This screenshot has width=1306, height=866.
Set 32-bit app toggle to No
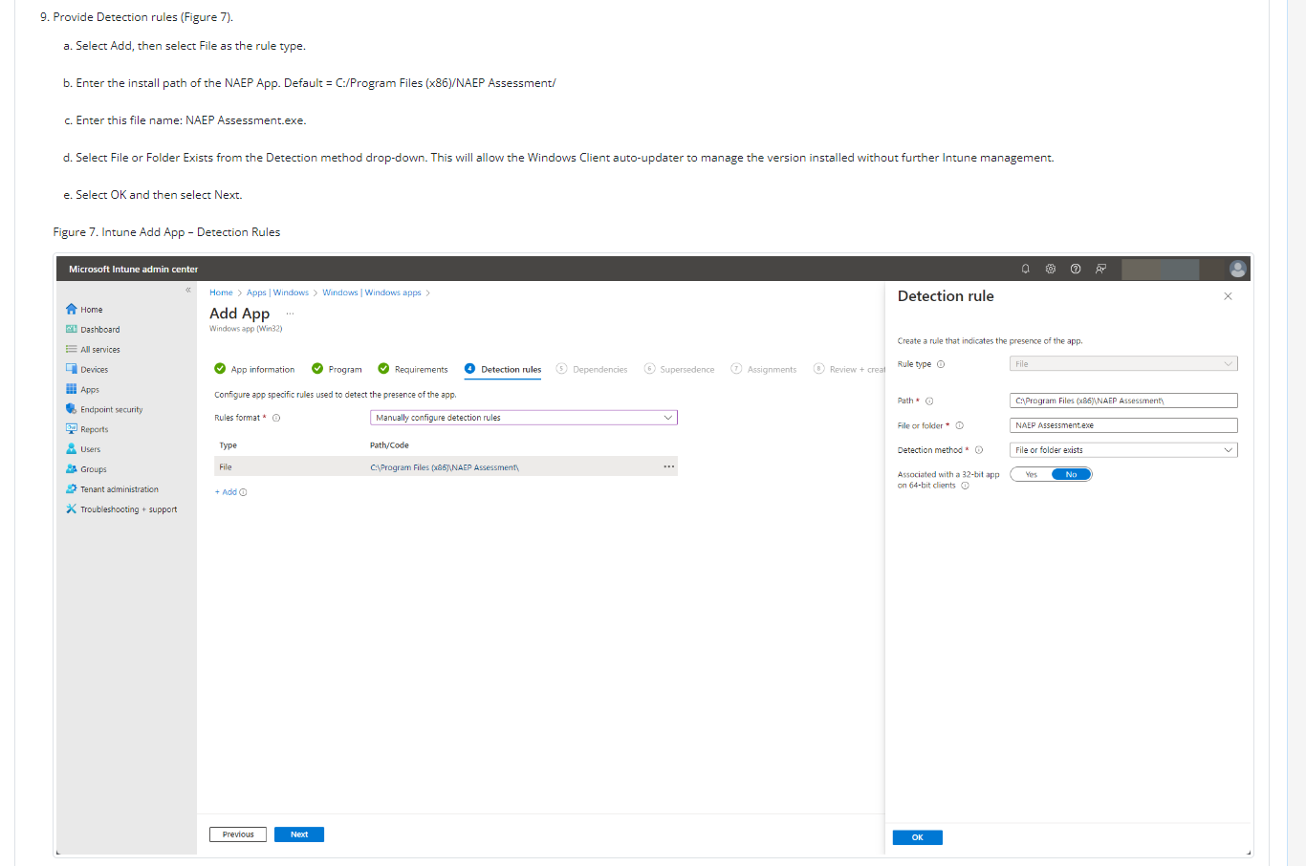[x=1071, y=475]
